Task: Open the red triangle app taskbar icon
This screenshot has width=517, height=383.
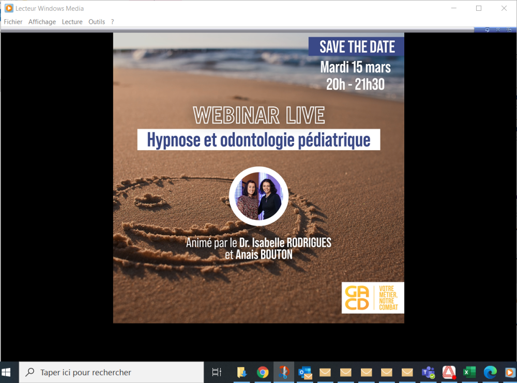Action: [x=449, y=373]
